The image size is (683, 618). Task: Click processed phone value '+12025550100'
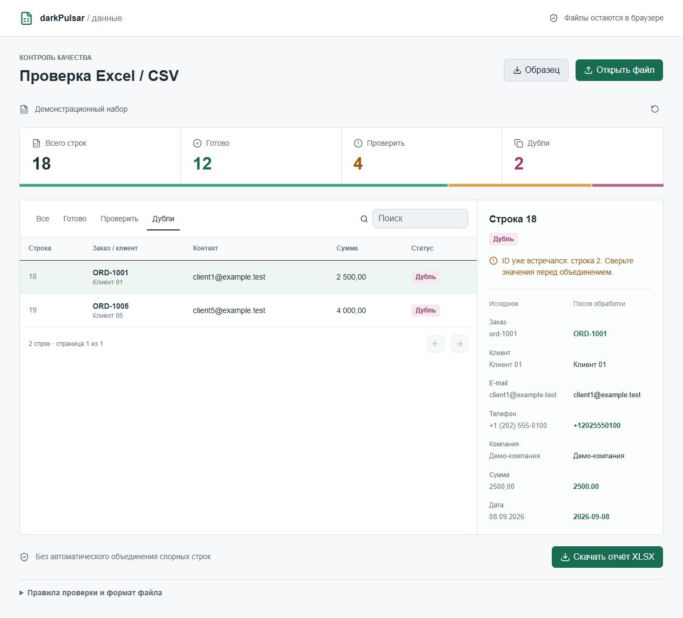point(597,425)
